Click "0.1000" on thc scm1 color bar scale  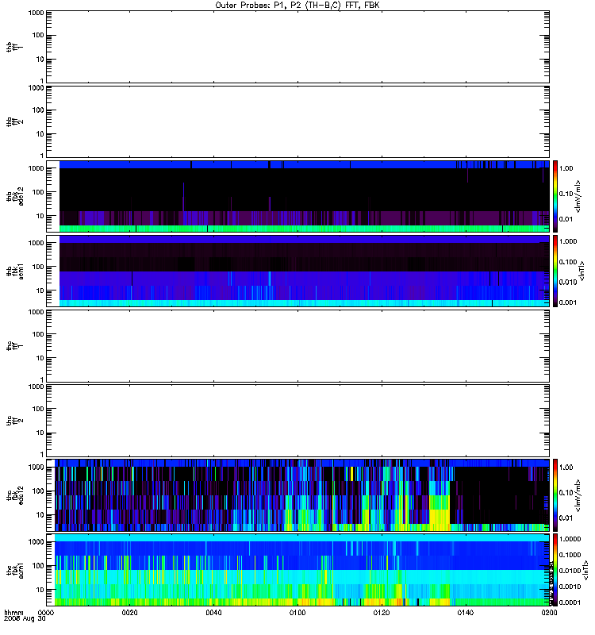(570, 555)
